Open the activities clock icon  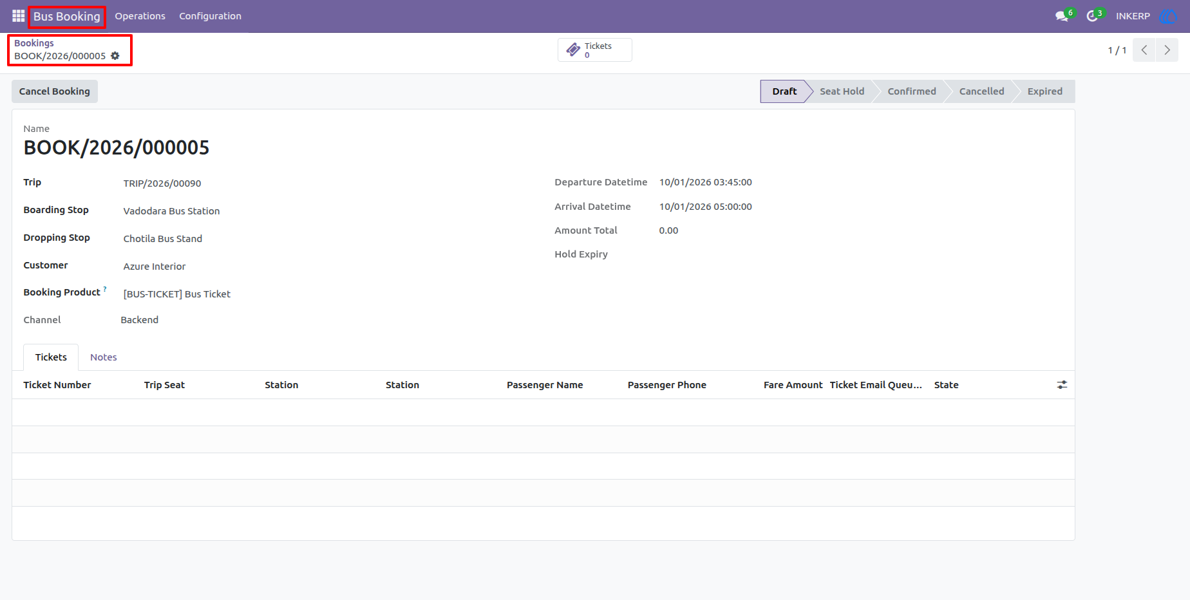pos(1092,16)
